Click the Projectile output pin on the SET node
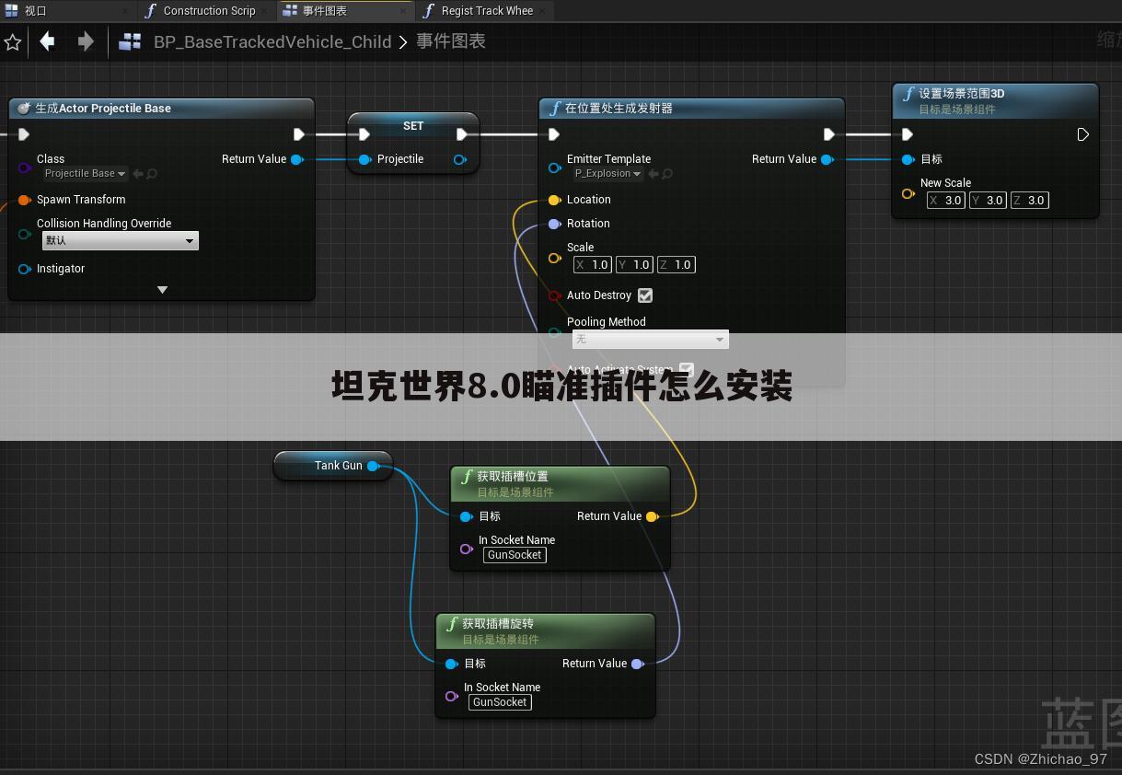The image size is (1122, 775). point(460,159)
